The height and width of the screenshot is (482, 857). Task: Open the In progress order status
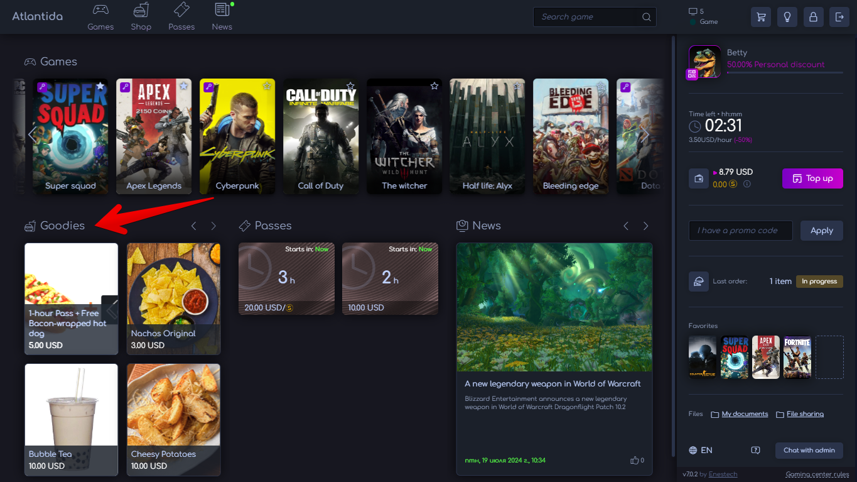click(819, 282)
